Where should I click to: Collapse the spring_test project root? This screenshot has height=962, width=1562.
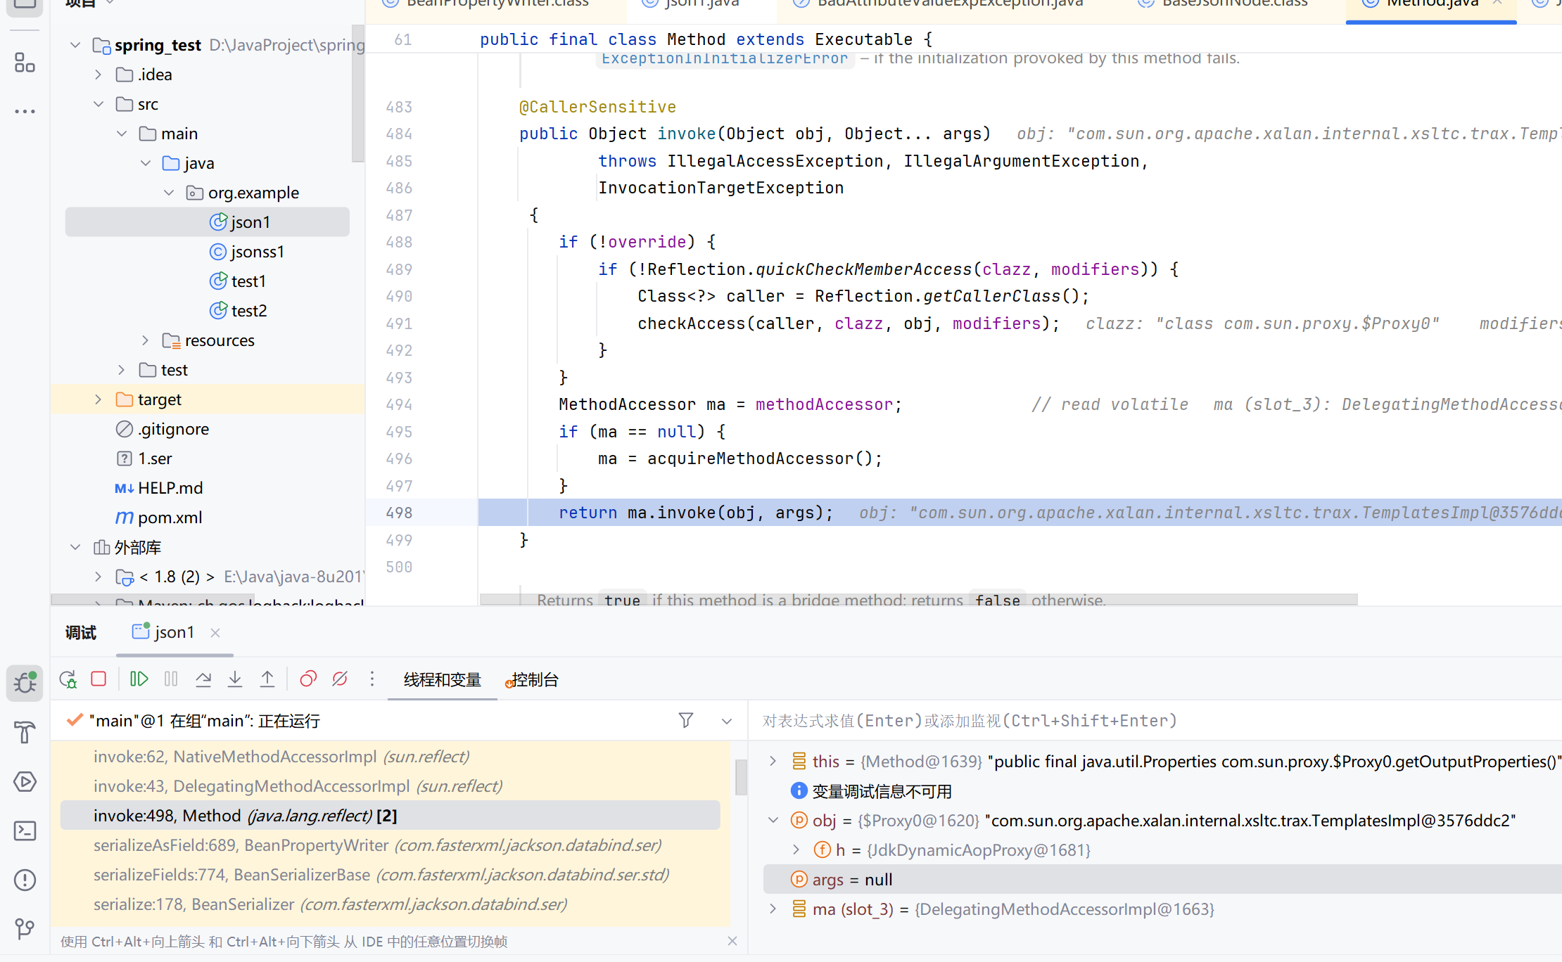[x=75, y=45]
